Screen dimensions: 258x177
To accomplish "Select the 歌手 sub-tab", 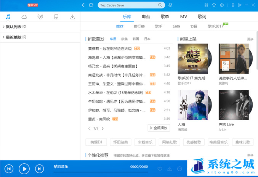I will (x=159, y=26).
